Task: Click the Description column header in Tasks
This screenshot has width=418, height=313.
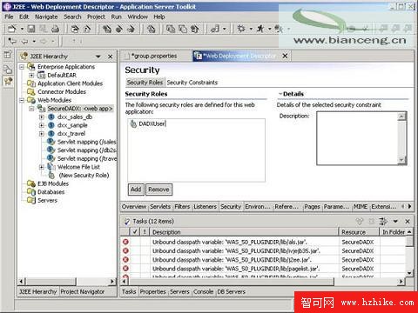Action: click(244, 232)
